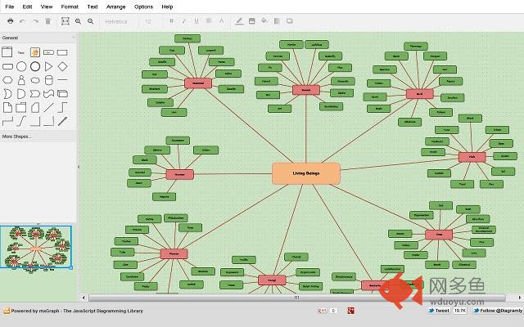Toggle Italic text formatting
Screen dimensions: 524x327
coord(183,21)
